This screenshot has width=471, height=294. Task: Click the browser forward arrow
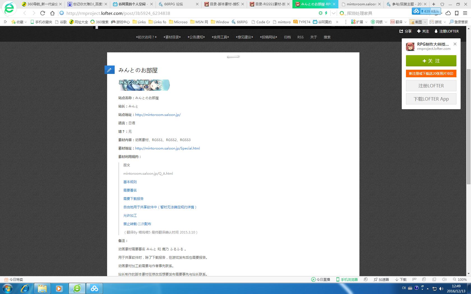click(x=34, y=13)
